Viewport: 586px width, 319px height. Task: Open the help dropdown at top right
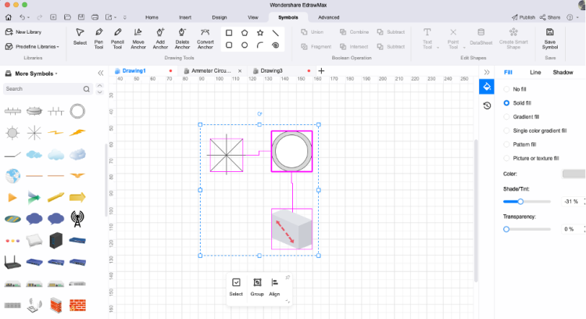pyautogui.click(x=577, y=17)
